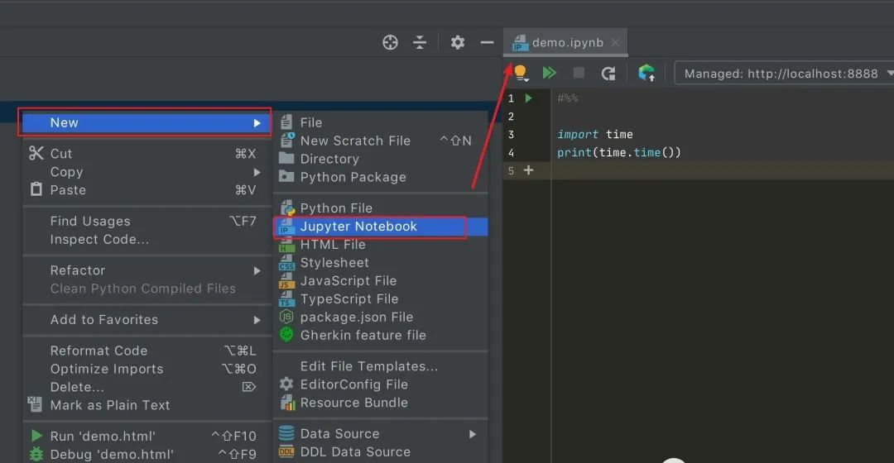This screenshot has width=894, height=463.
Task: Open the Managed localhost:8888 server dropdown
Action: 785,74
